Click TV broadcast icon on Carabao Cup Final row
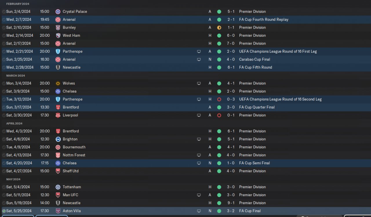Image resolution: width=371 pixels, height=217 pixels. point(199,59)
